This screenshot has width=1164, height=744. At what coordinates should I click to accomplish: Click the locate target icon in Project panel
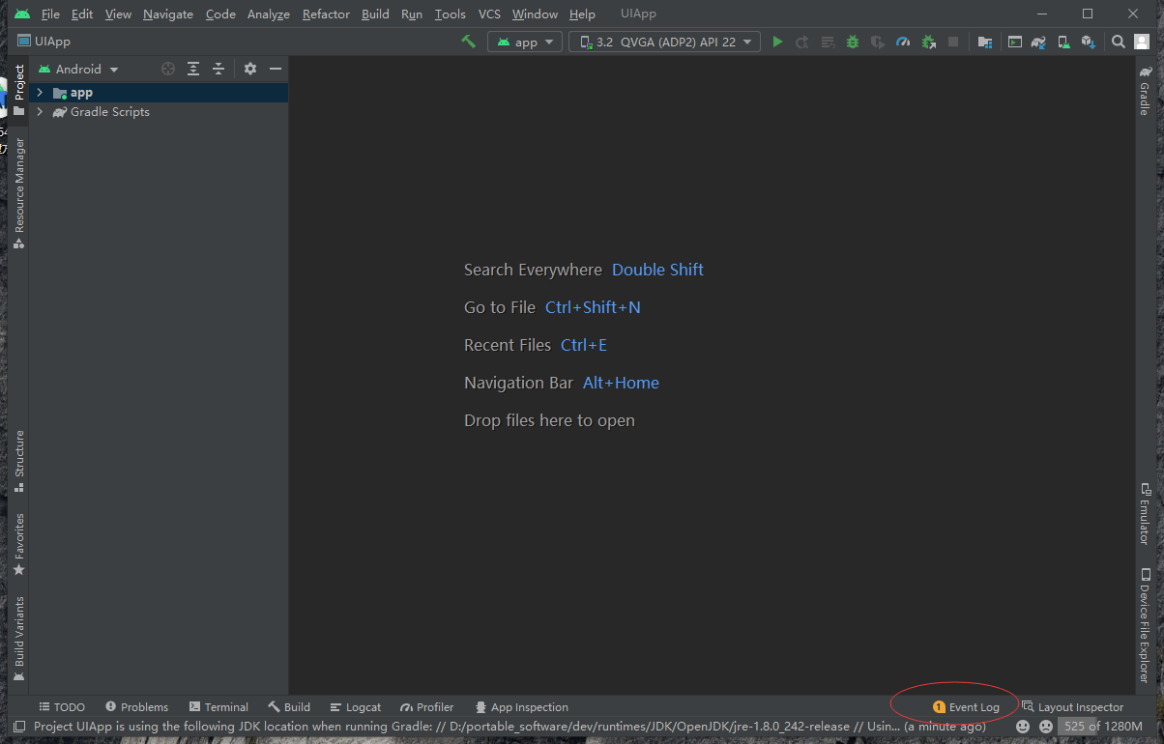(168, 69)
